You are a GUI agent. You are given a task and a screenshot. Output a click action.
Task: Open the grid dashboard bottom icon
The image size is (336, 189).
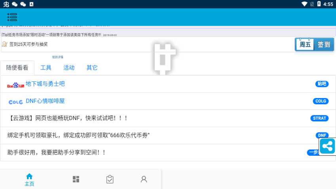(x=76, y=179)
